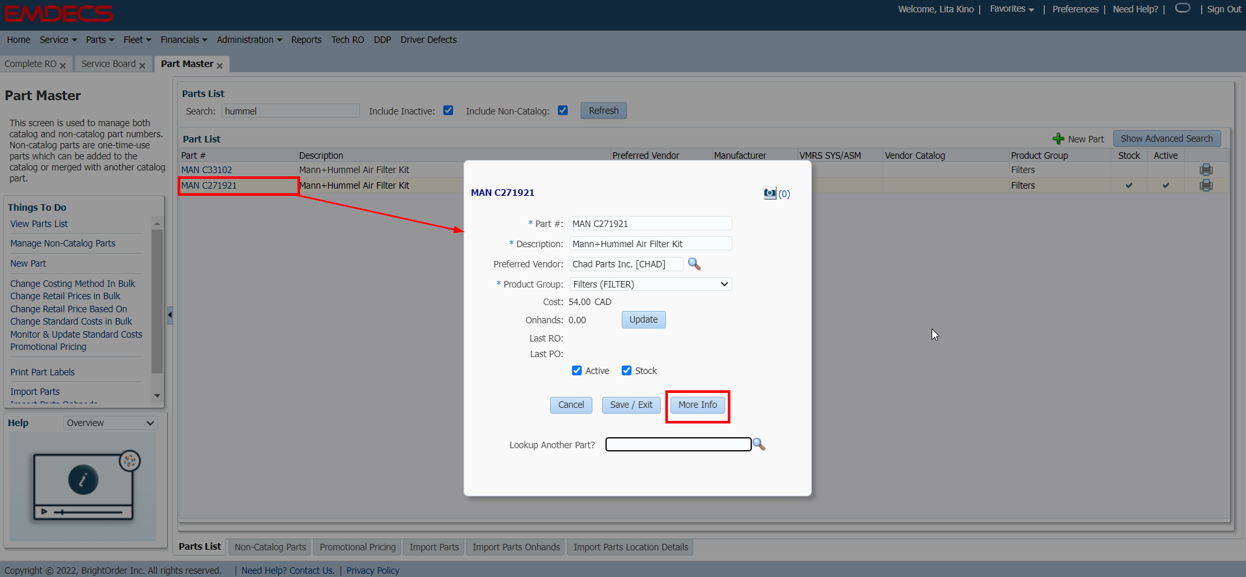
Task: Click the Lookup Another Part field
Action: click(678, 444)
